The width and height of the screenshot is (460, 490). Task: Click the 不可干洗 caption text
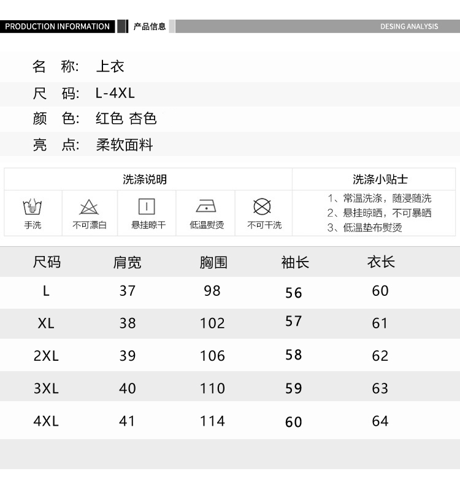point(264,225)
